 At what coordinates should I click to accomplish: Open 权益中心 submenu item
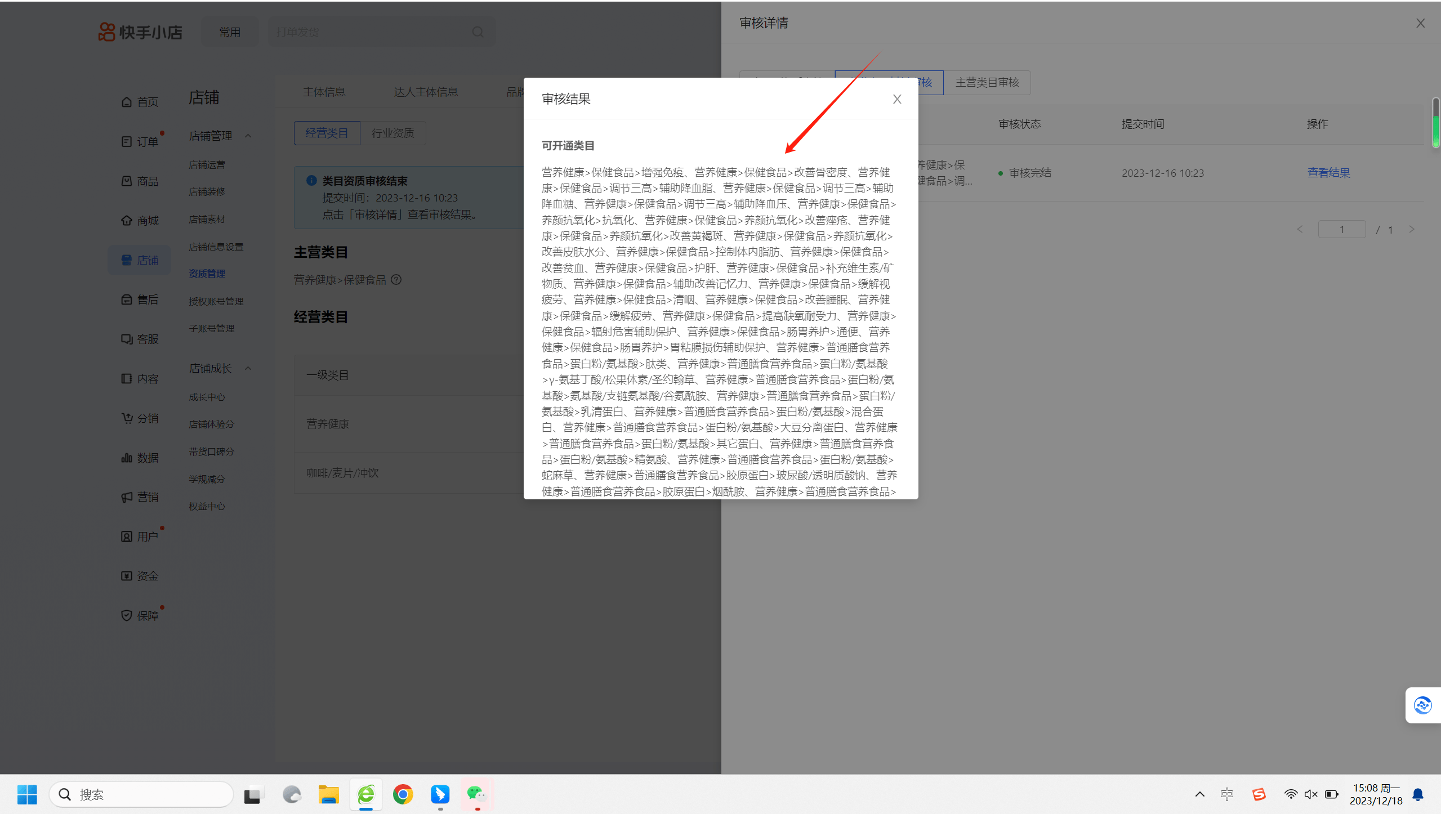[207, 506]
